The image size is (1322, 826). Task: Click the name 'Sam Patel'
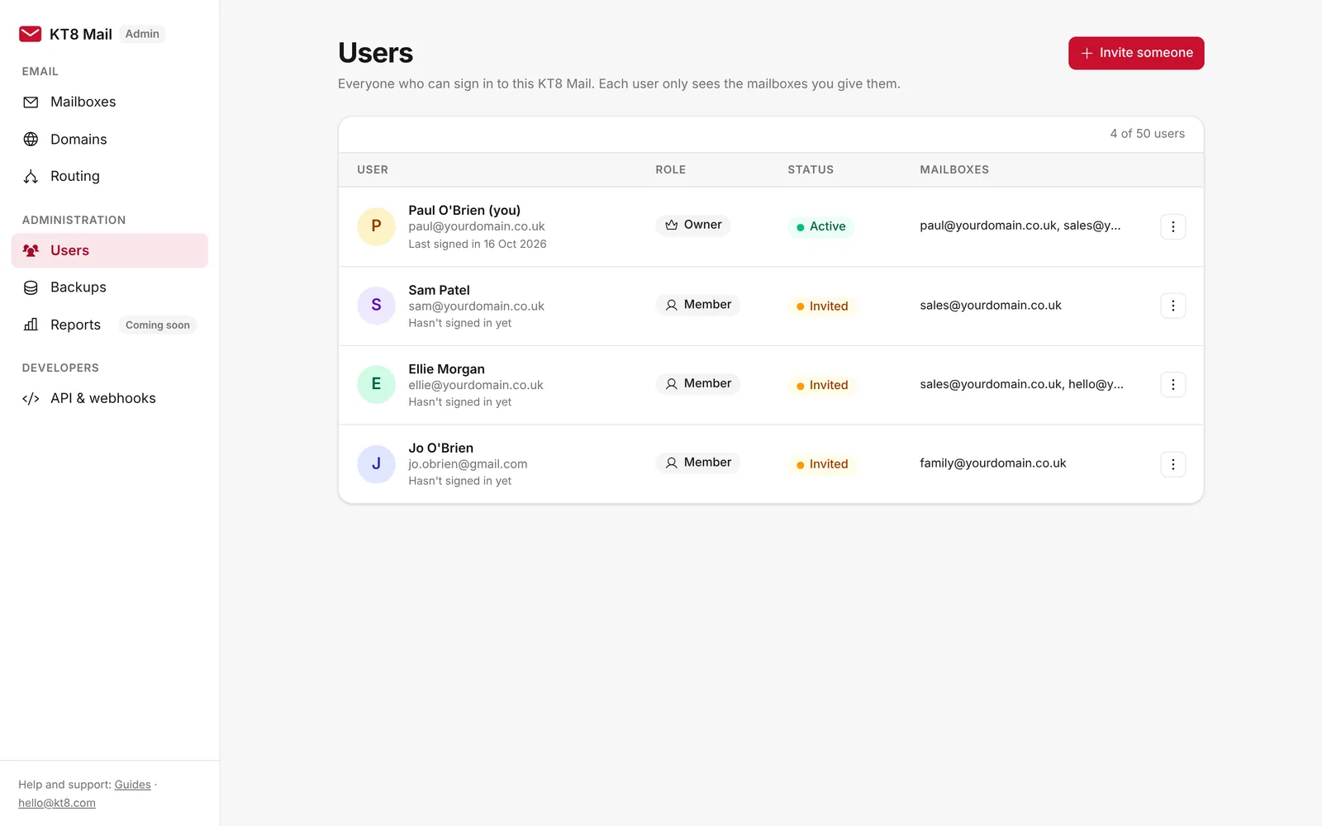click(439, 290)
